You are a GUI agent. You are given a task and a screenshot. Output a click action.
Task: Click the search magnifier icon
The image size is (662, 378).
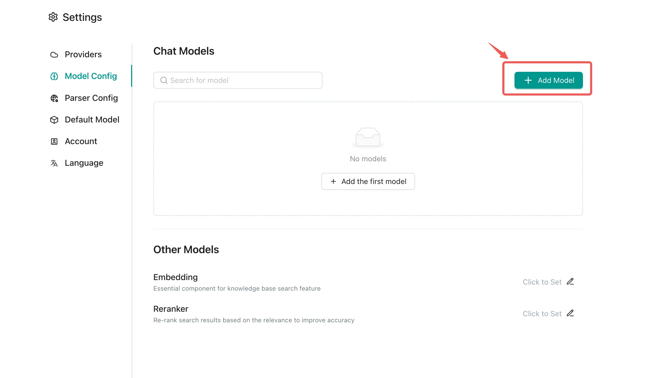click(x=164, y=80)
